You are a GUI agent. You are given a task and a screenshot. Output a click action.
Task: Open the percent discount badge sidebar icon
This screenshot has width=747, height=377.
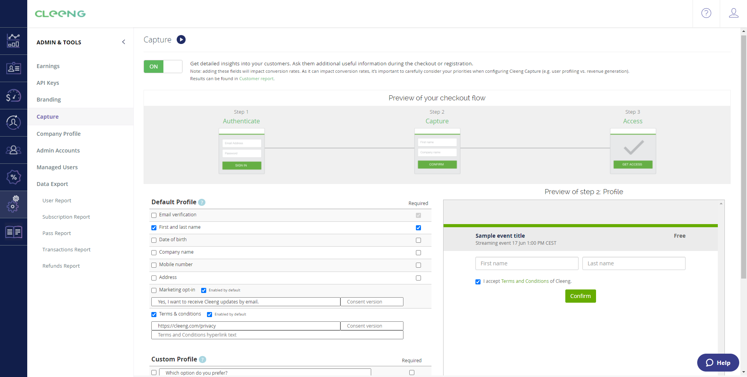pos(14,177)
